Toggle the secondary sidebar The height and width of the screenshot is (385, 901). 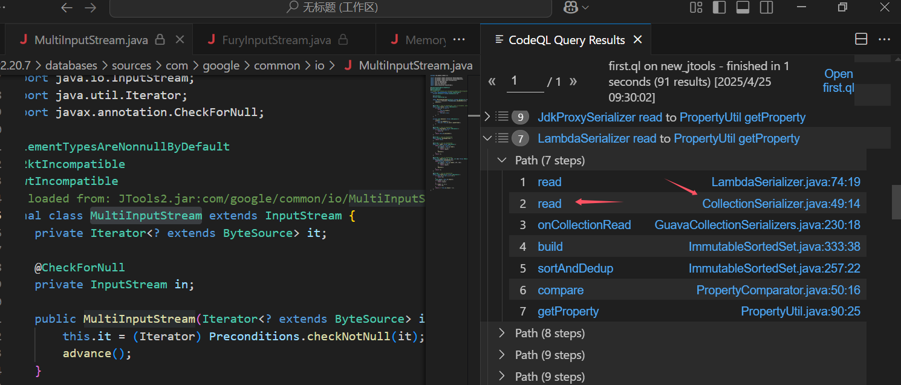[766, 7]
